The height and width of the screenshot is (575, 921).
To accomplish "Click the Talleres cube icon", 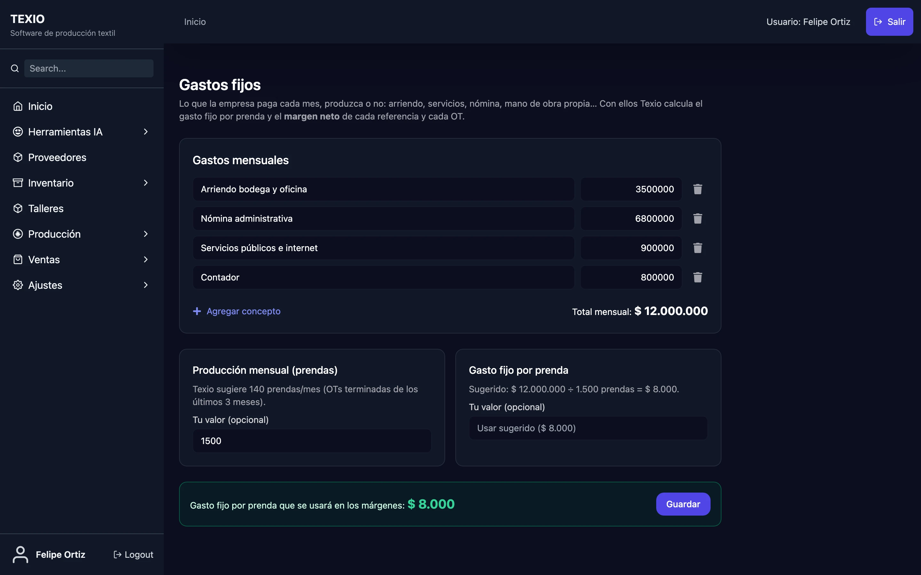I will point(18,208).
